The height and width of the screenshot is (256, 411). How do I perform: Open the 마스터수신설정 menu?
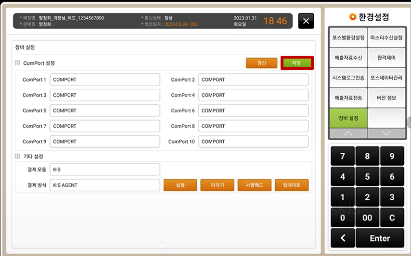click(386, 37)
